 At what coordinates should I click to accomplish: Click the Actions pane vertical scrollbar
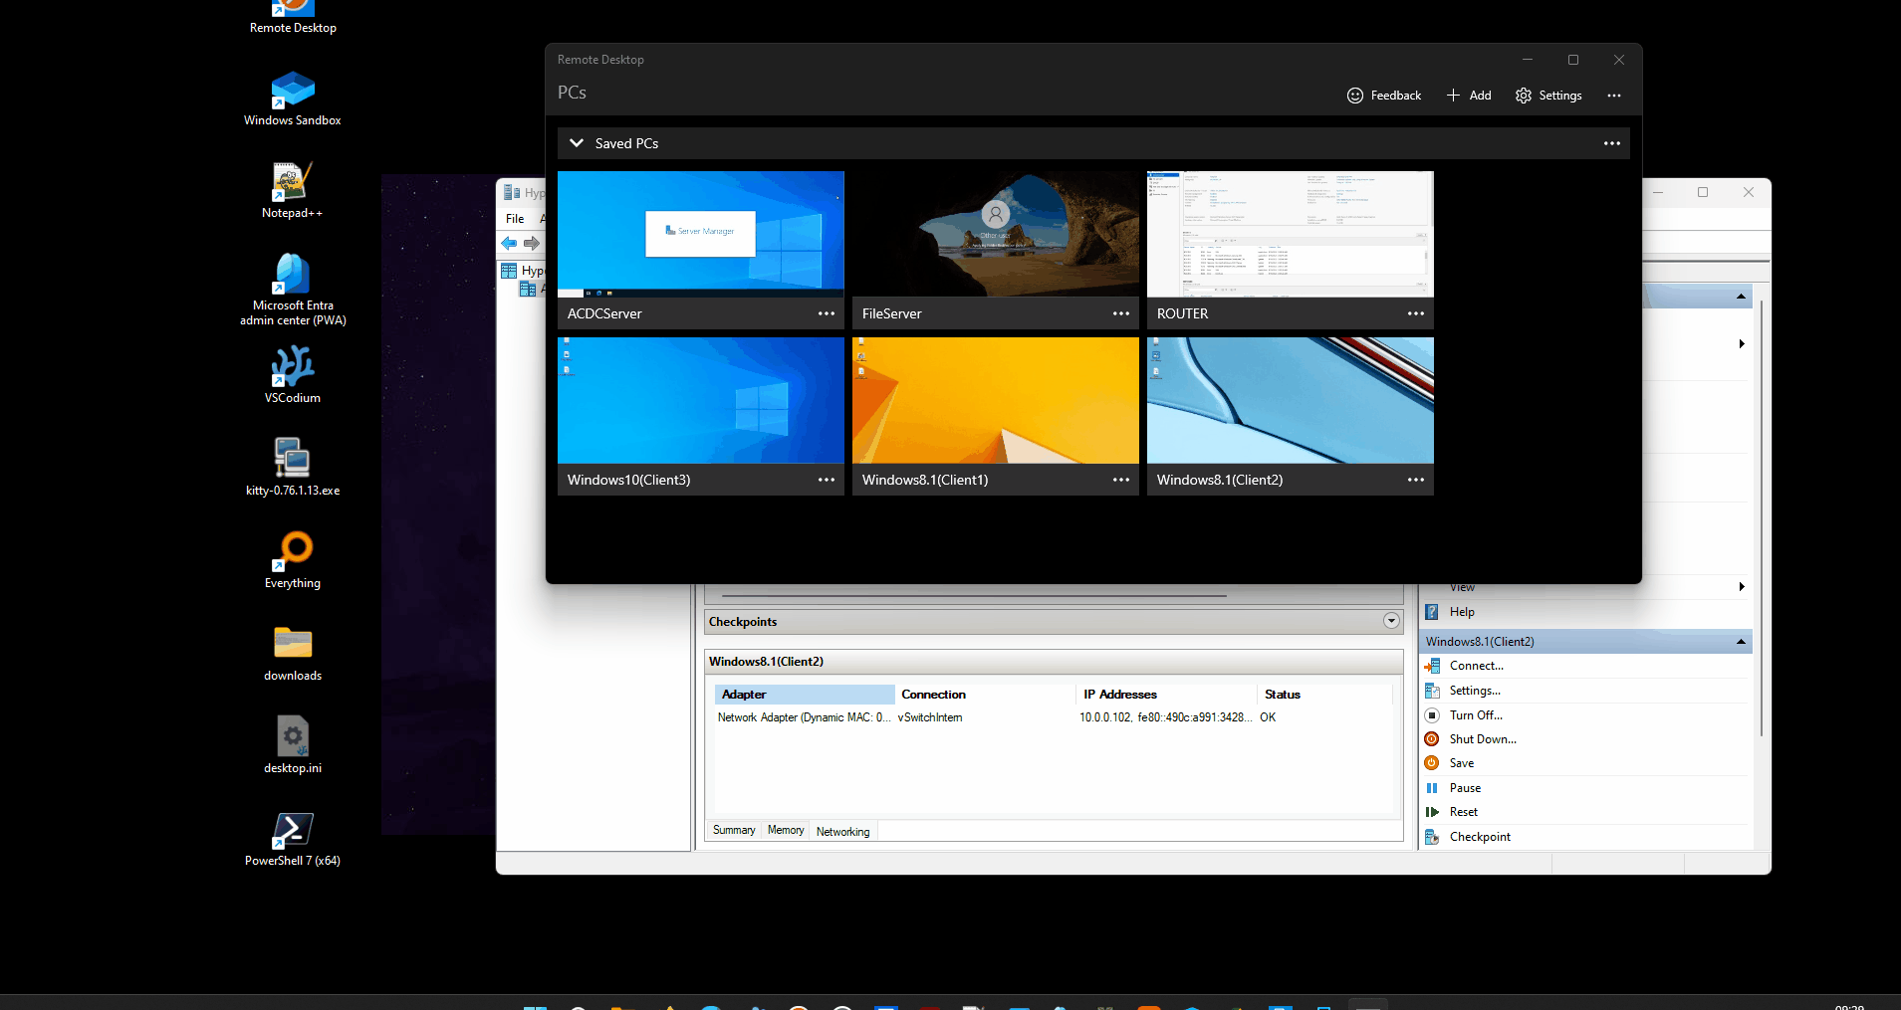click(1761, 517)
